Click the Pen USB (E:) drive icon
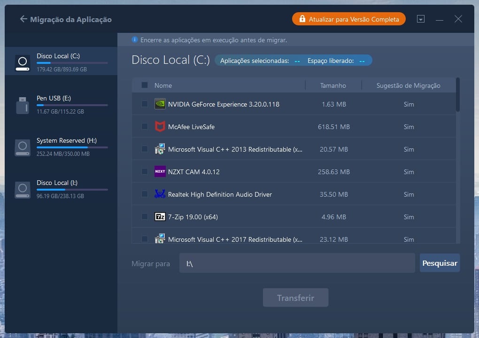Screen dimensions: 479x338 tap(22, 105)
